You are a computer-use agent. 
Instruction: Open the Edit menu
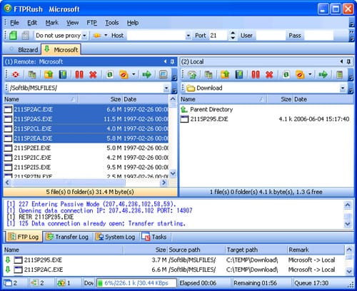point(32,23)
